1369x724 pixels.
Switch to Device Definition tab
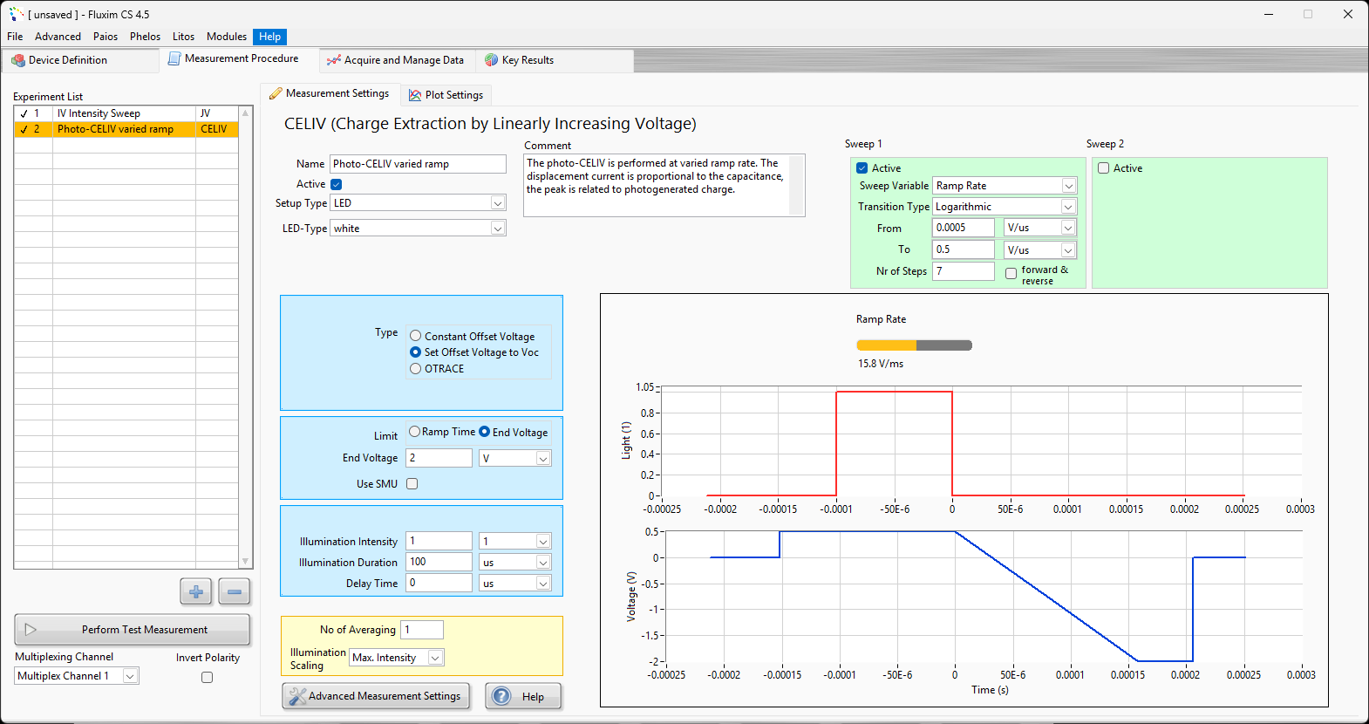[80, 60]
